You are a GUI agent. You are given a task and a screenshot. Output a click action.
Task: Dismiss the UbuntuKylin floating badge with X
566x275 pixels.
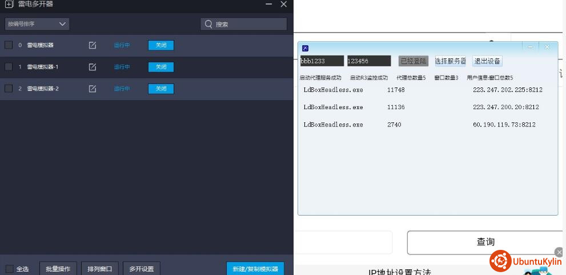tap(559, 252)
